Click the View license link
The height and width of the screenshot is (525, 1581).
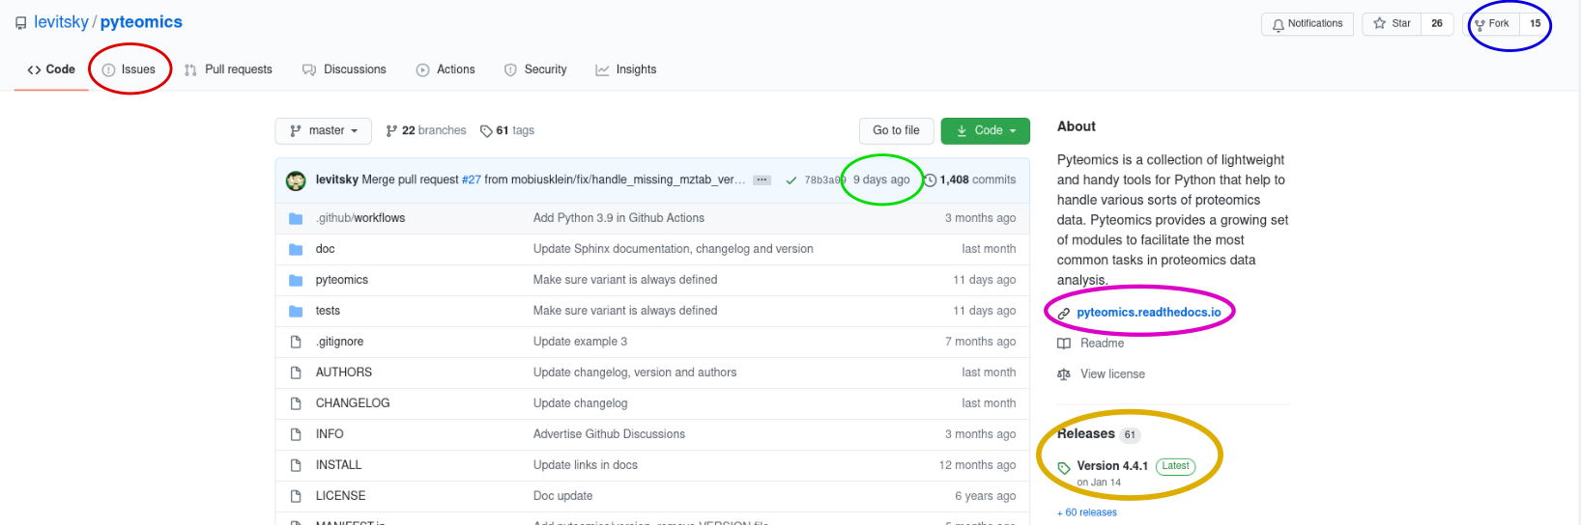pyautogui.click(x=1112, y=374)
